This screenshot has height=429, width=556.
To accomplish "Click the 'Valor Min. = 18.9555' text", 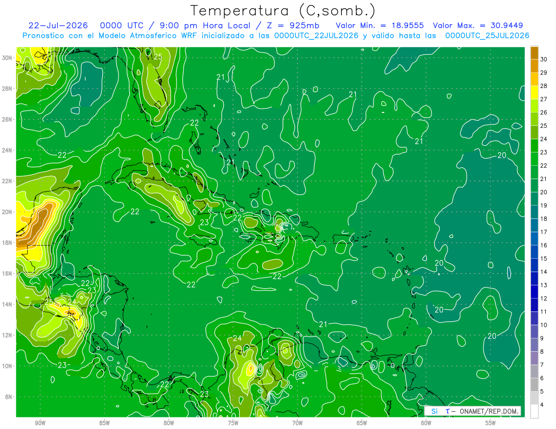I will [380, 25].
